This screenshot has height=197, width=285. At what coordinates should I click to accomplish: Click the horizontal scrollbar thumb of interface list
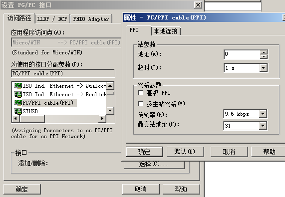[x=32, y=119]
